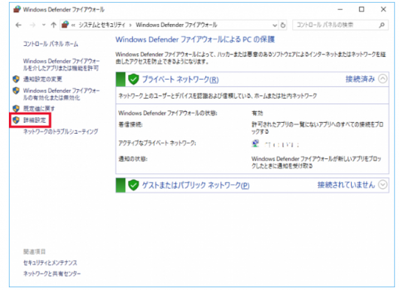Click green shield icon of private network
The height and width of the screenshot is (290, 399).
click(x=134, y=79)
